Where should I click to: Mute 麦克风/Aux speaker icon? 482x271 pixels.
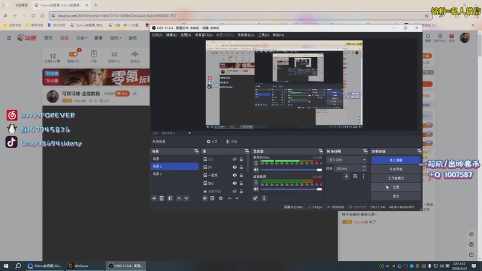(255, 170)
